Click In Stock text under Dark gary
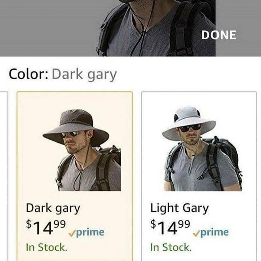261x261 pixels. point(46,247)
